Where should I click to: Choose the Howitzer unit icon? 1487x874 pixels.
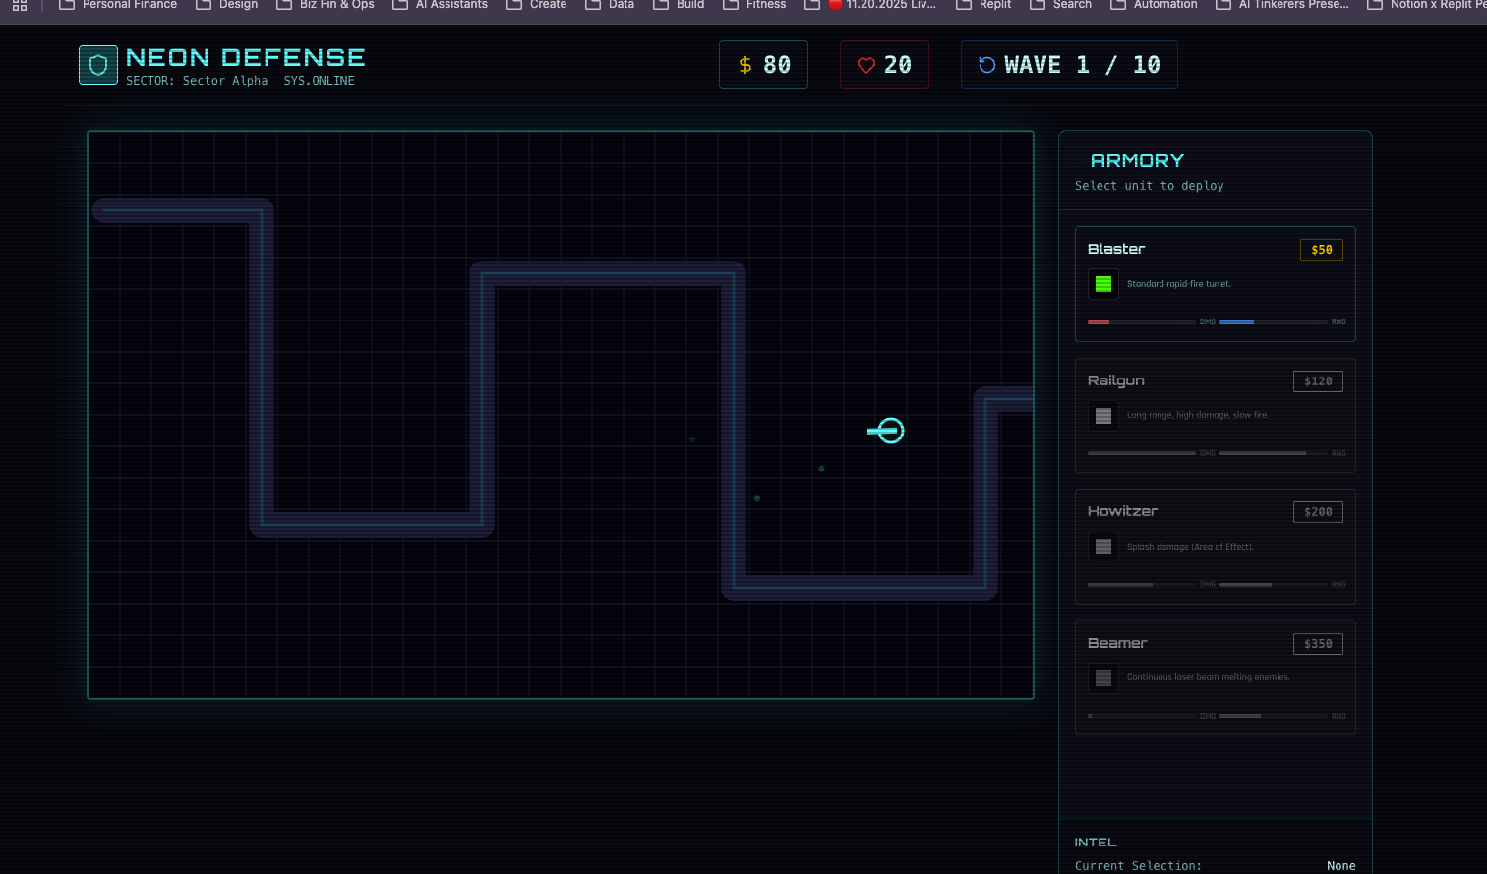pyautogui.click(x=1103, y=547)
